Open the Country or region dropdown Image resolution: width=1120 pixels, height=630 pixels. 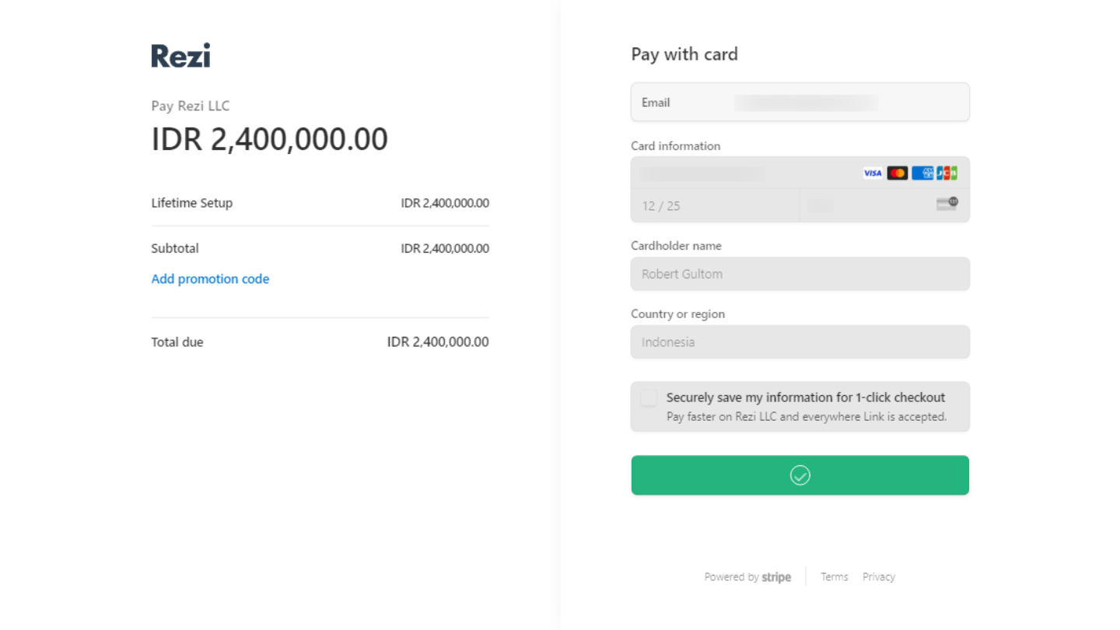point(800,342)
